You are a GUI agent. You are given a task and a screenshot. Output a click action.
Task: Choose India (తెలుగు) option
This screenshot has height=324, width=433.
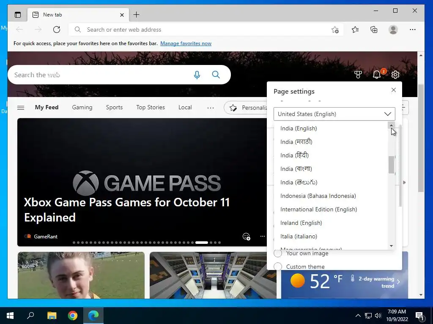331,182
